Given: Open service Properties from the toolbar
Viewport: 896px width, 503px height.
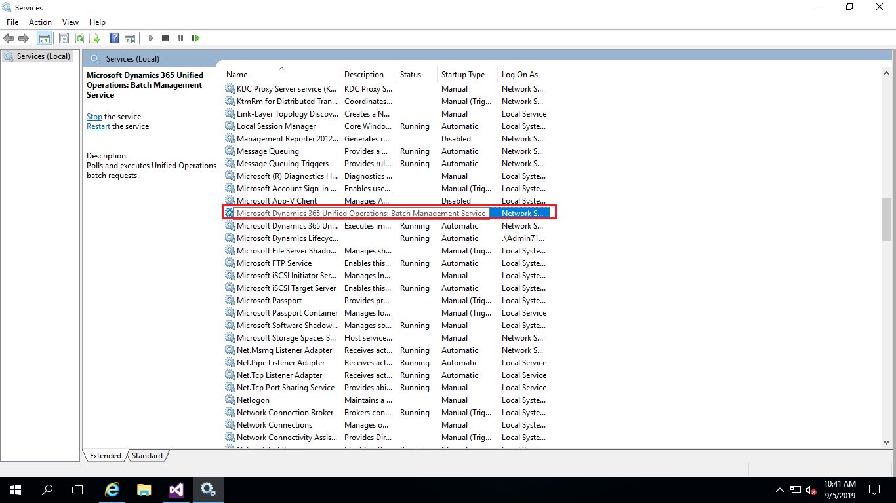Looking at the screenshot, I should 64,38.
